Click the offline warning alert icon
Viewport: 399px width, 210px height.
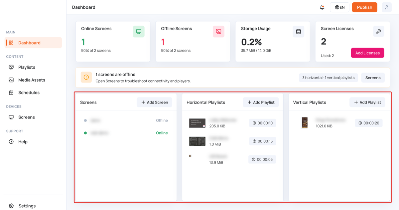pos(86,77)
